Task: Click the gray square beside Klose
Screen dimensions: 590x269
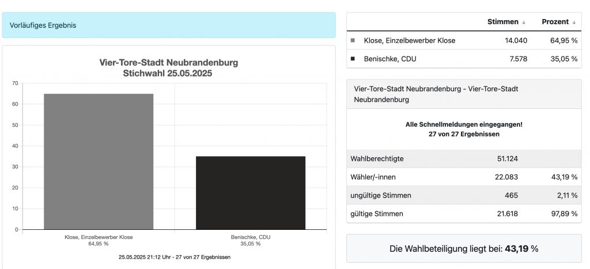Action: [x=353, y=40]
